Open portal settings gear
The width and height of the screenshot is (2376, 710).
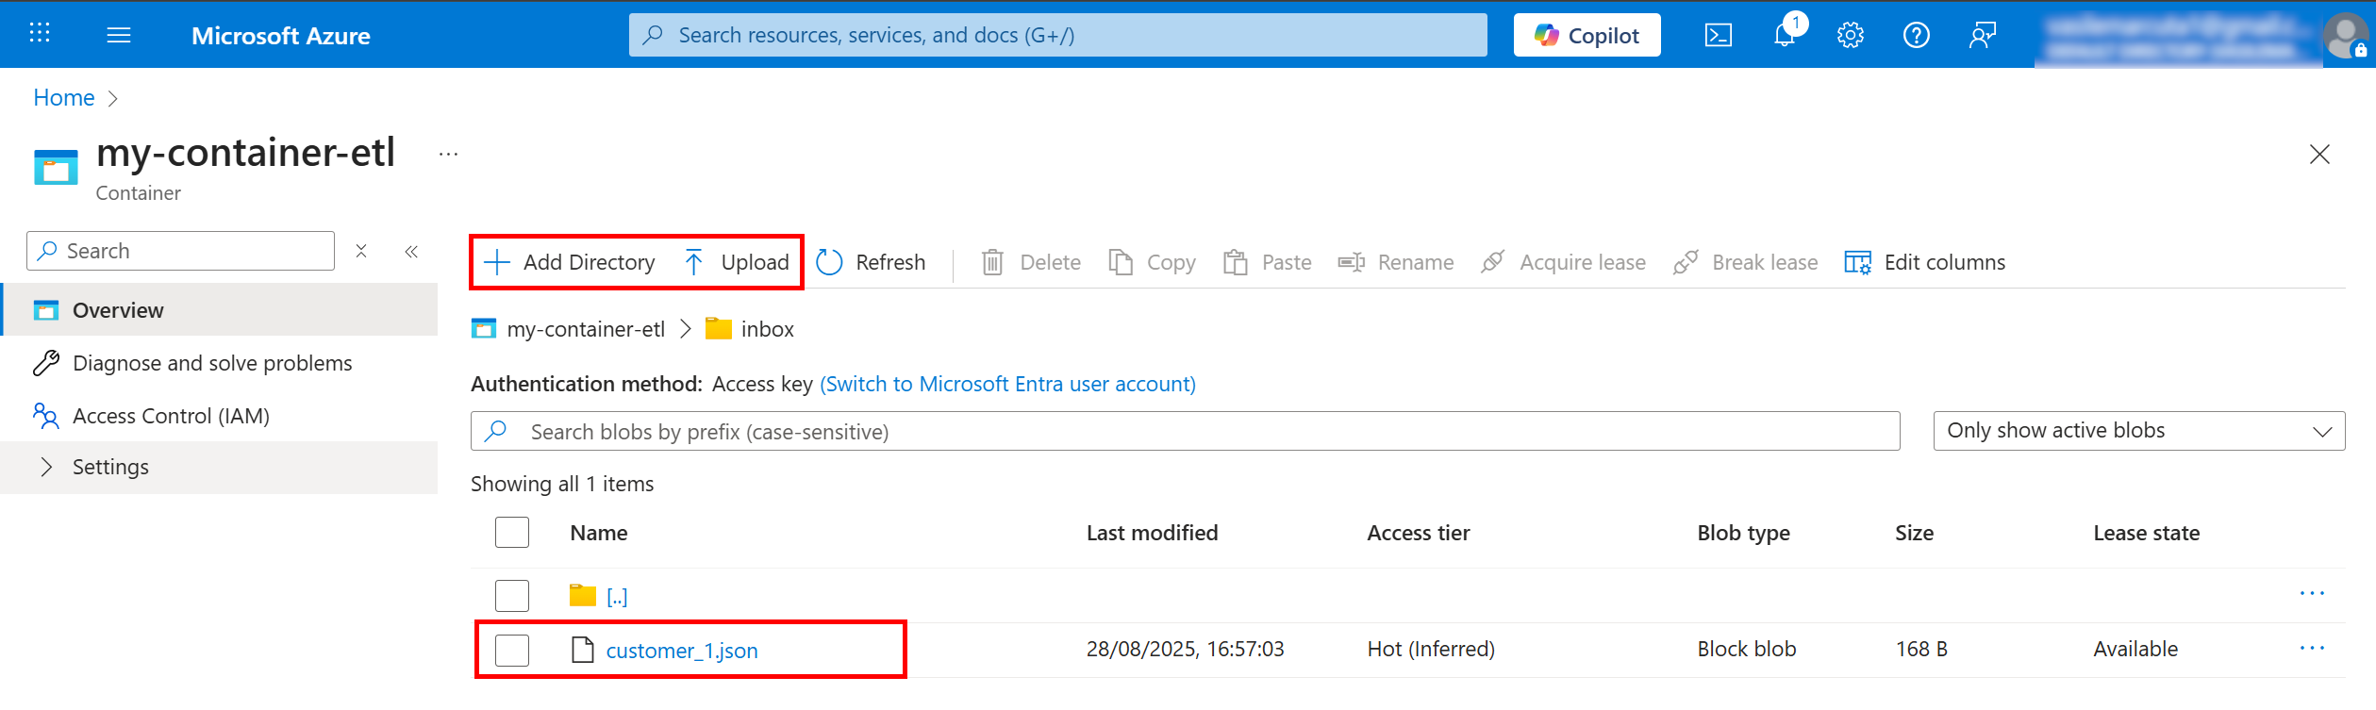tap(1850, 35)
